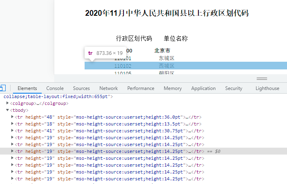Screen dimensions: 287x184
Task: Open the Memory tab
Action: (x=172, y=88)
